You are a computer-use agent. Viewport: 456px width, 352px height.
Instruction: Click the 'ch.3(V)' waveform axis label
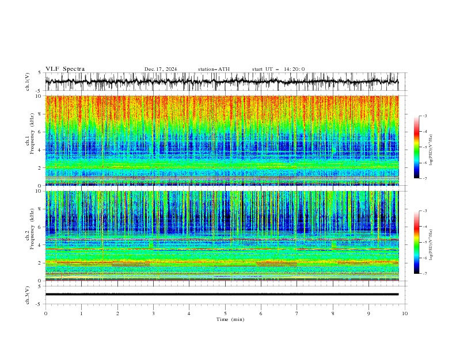coord(28,295)
